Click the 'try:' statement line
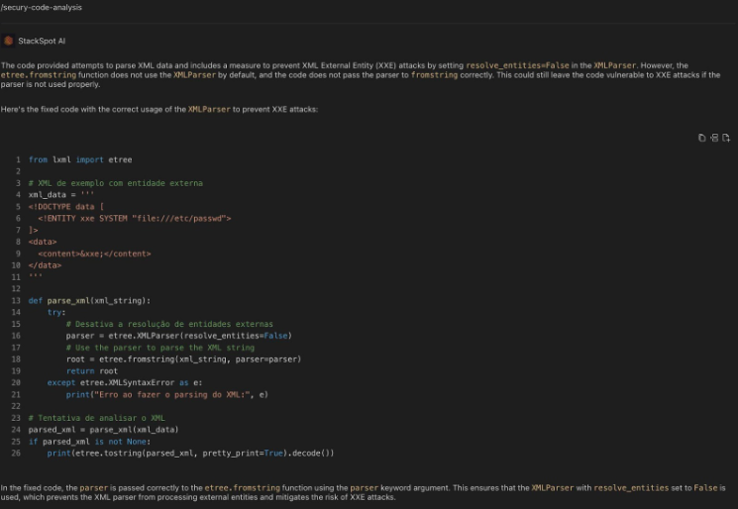Viewport: 738px width, 509px height. point(56,312)
